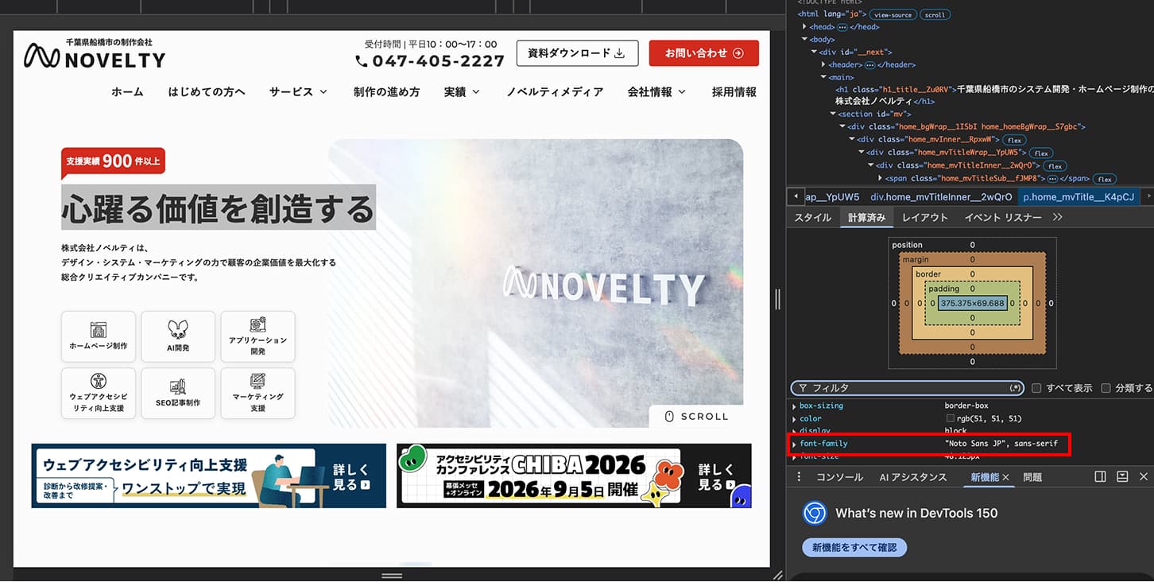Enable the すべて表示 checkbox
This screenshot has height=586, width=1154.
1036,388
